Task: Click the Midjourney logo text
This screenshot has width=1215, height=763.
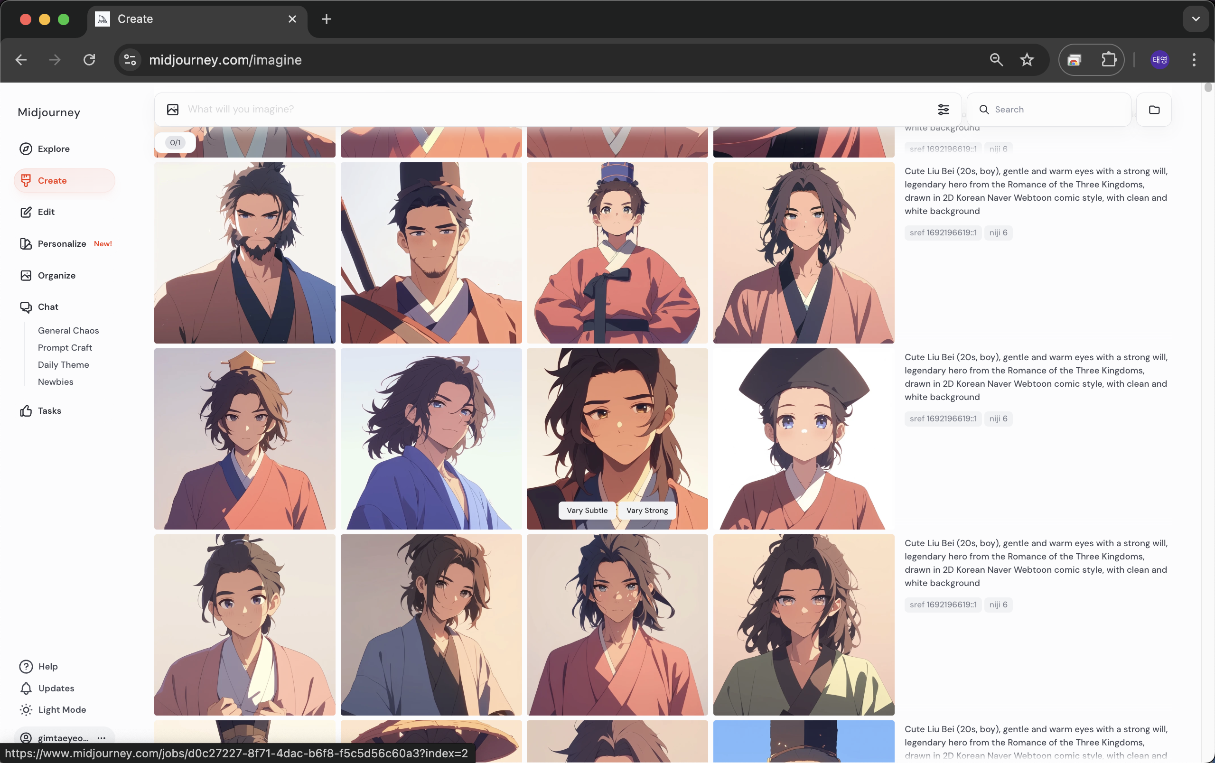Action: pyautogui.click(x=49, y=112)
